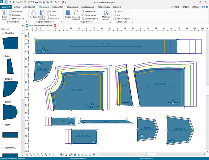Select the Costura seam tool
209x160 pixels.
[33, 14]
